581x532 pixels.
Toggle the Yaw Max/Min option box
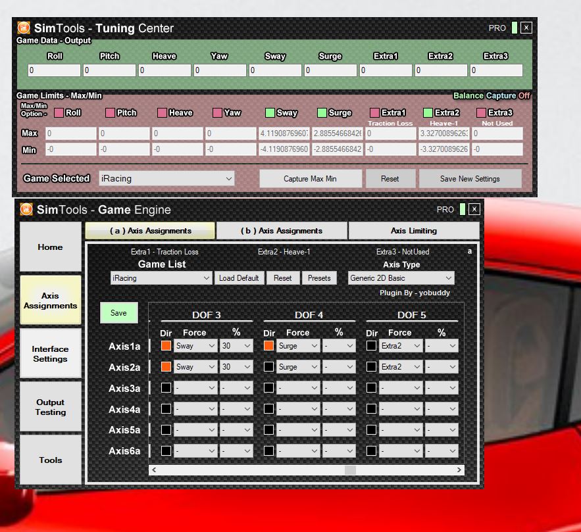pyautogui.click(x=218, y=112)
